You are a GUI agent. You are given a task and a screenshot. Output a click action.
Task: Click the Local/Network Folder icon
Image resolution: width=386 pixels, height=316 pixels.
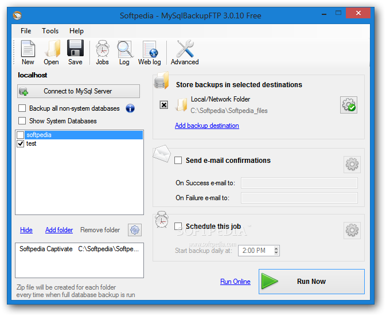[181, 105]
